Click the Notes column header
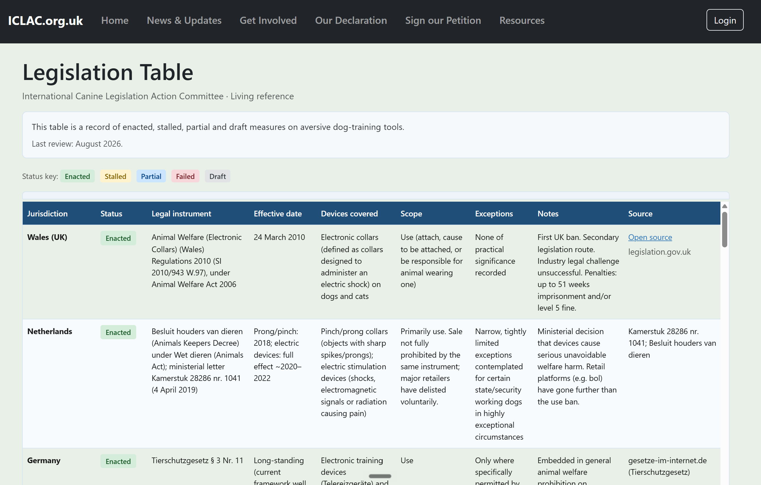This screenshot has width=761, height=485. point(548,214)
